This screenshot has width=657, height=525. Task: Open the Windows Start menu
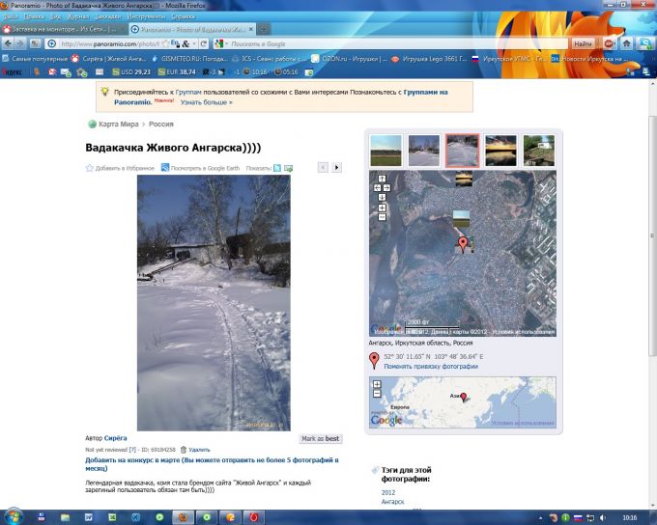tap(12, 516)
